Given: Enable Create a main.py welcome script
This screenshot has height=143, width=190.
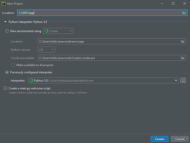Looking at the screenshot, I should tap(5, 88).
